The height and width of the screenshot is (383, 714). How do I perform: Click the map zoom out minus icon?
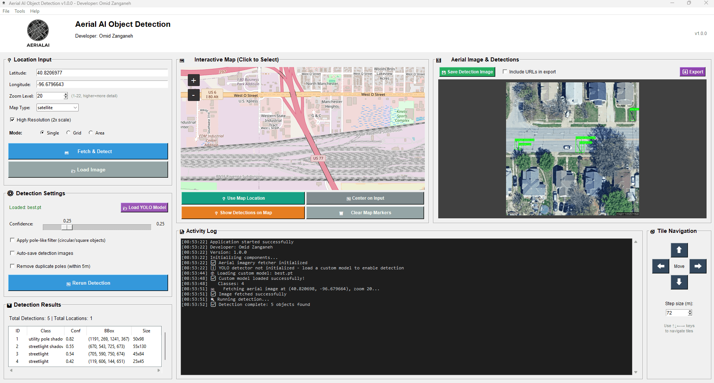pyautogui.click(x=193, y=95)
